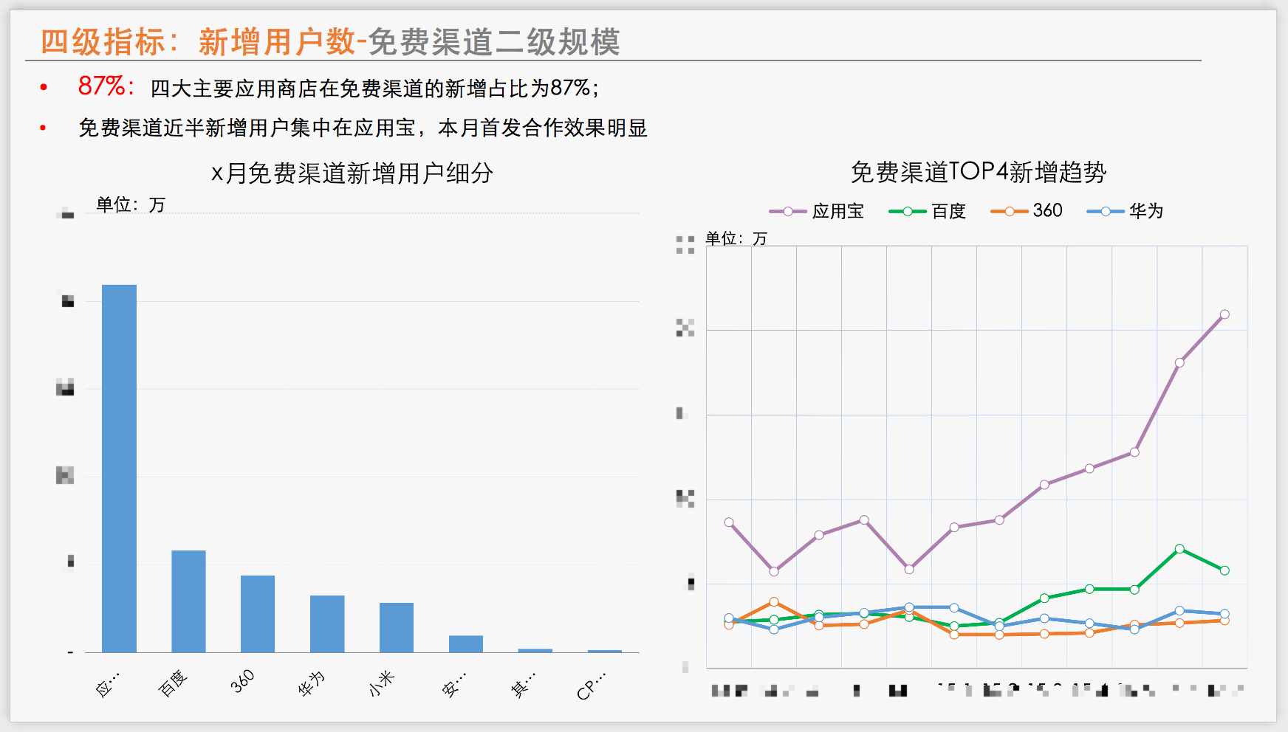Viewport: 1288px width, 732px height.
Task: Select the red 87%: highlighted text
Action: pyautogui.click(x=106, y=86)
